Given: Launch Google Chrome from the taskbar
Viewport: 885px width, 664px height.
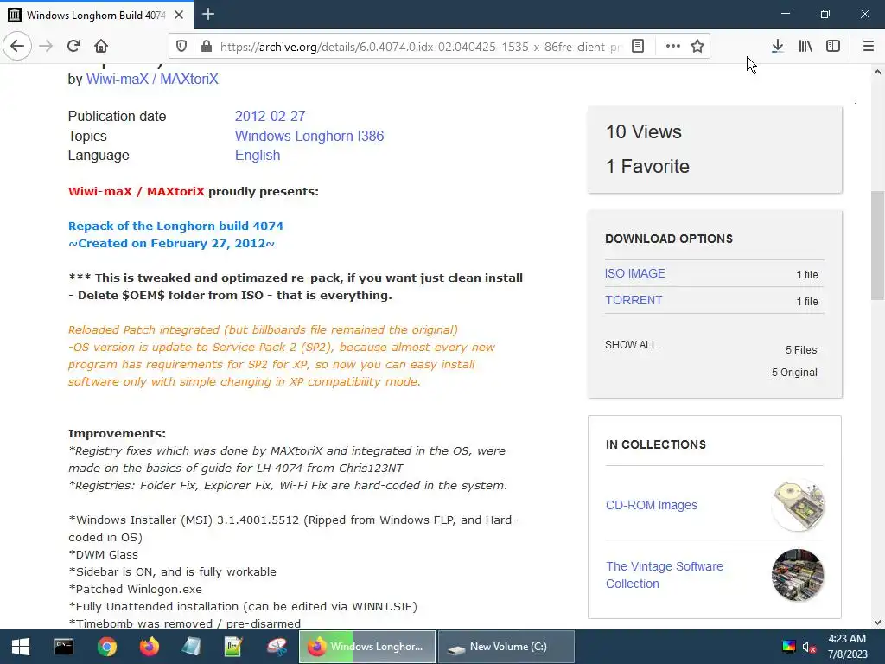Looking at the screenshot, I should 106,647.
